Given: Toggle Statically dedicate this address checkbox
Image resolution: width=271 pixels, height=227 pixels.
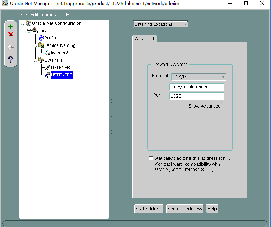Looking at the screenshot, I should coord(151,158).
